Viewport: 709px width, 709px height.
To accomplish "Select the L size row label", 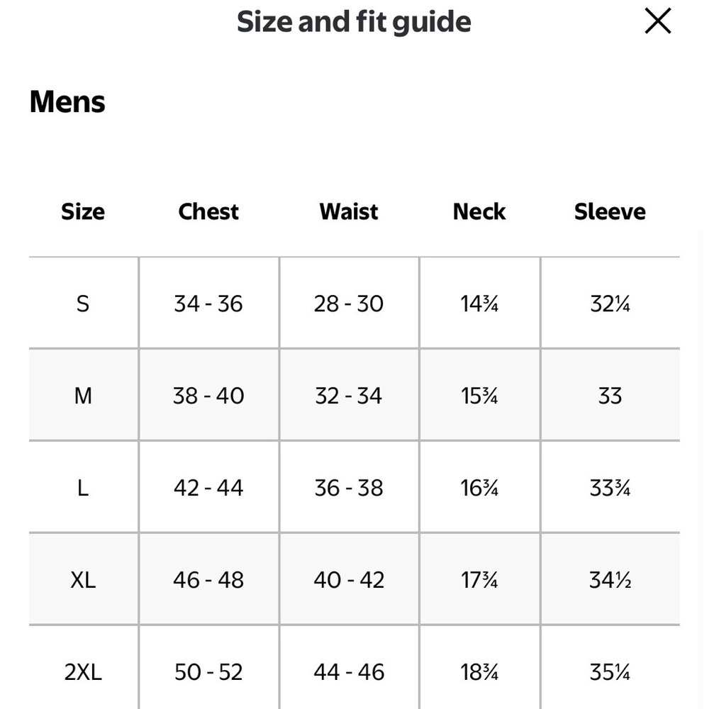I will point(83,488).
